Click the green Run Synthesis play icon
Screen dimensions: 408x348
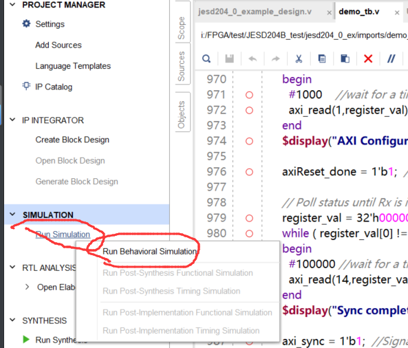click(26, 340)
